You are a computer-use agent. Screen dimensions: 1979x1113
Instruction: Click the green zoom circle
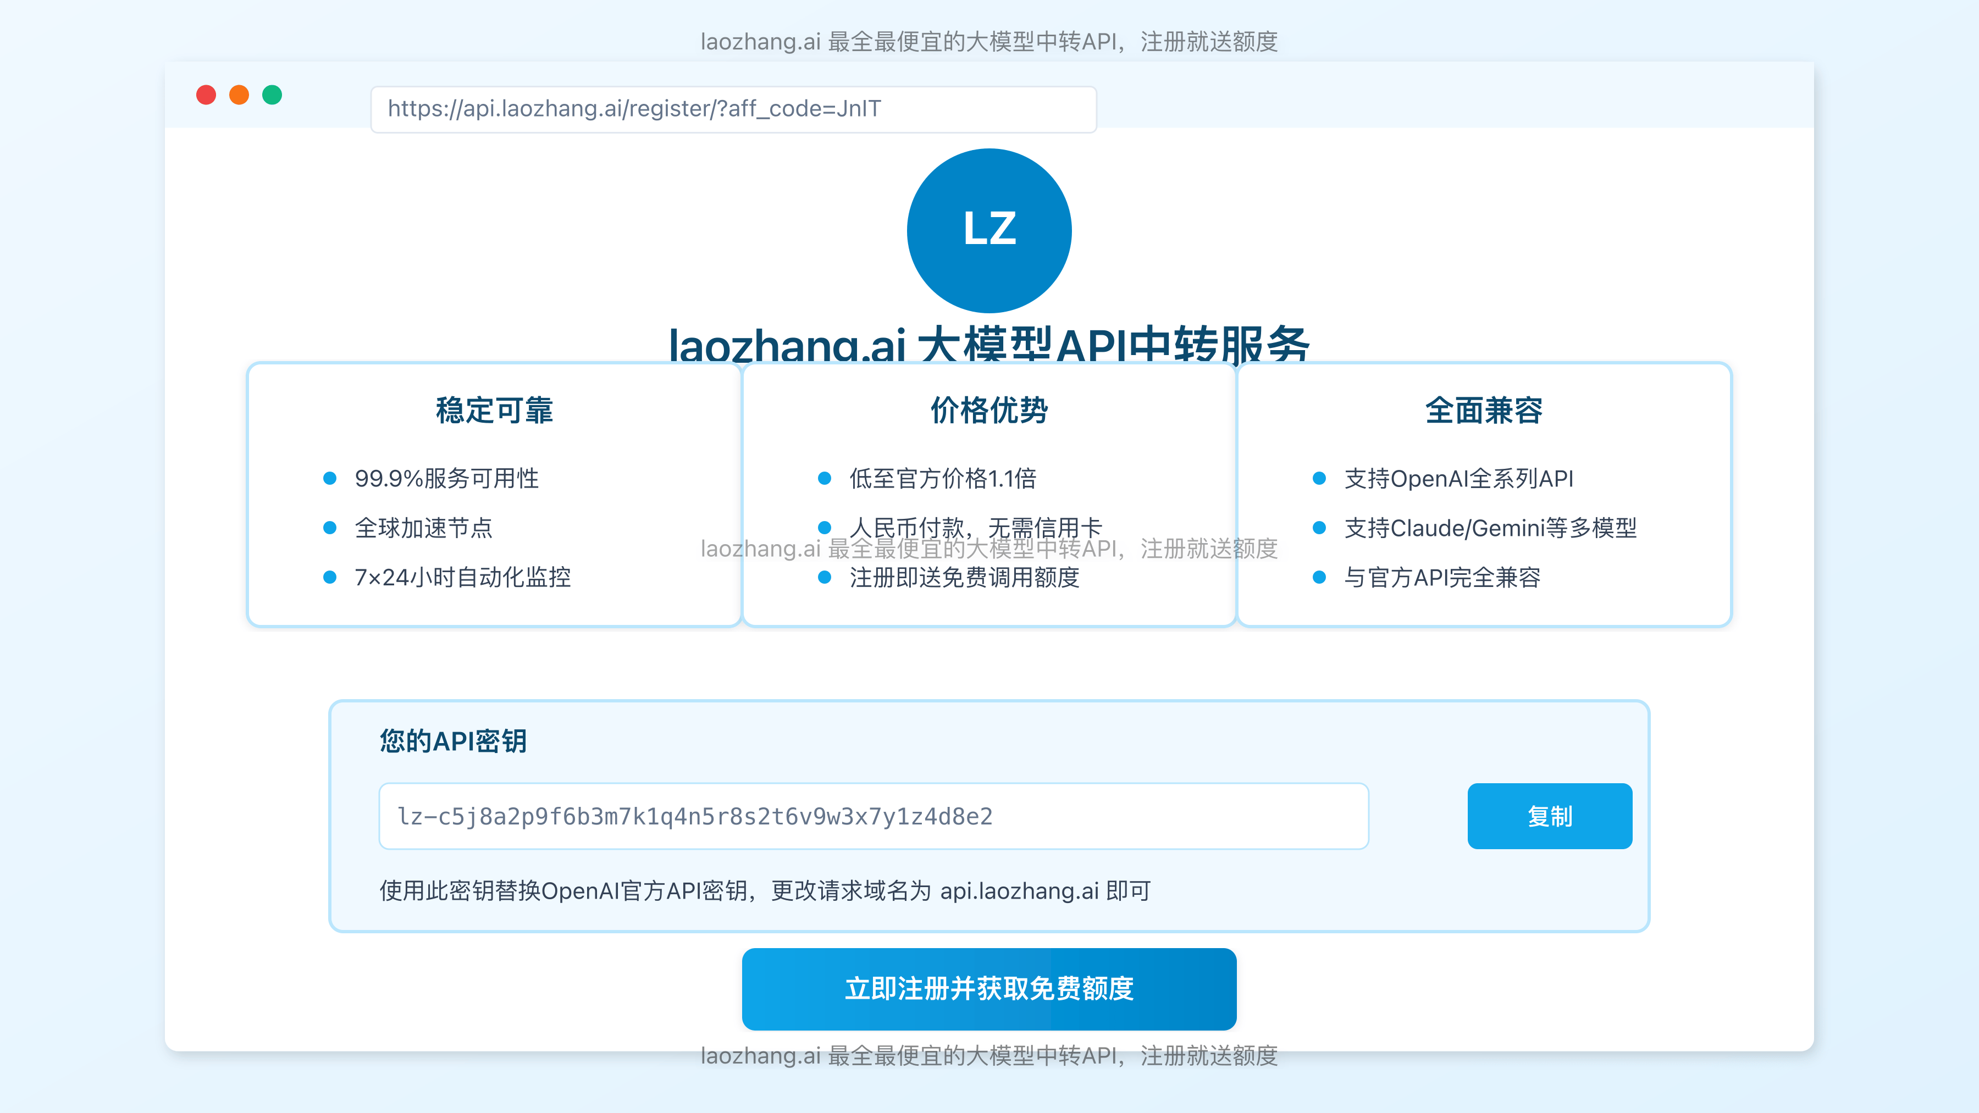pyautogui.click(x=272, y=95)
